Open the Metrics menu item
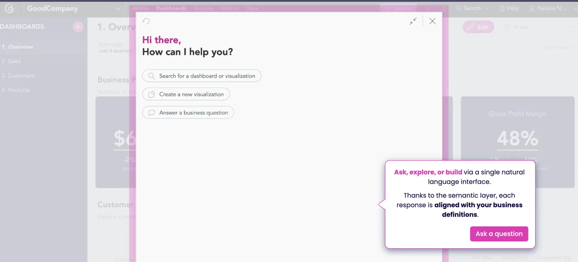Image resolution: width=578 pixels, height=262 pixels. click(x=230, y=8)
